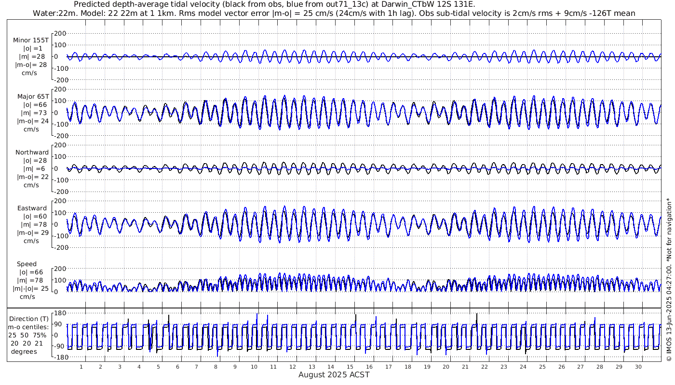Click the Minor 155T panel label
Viewport: 675px width, 385px height.
tap(31, 40)
